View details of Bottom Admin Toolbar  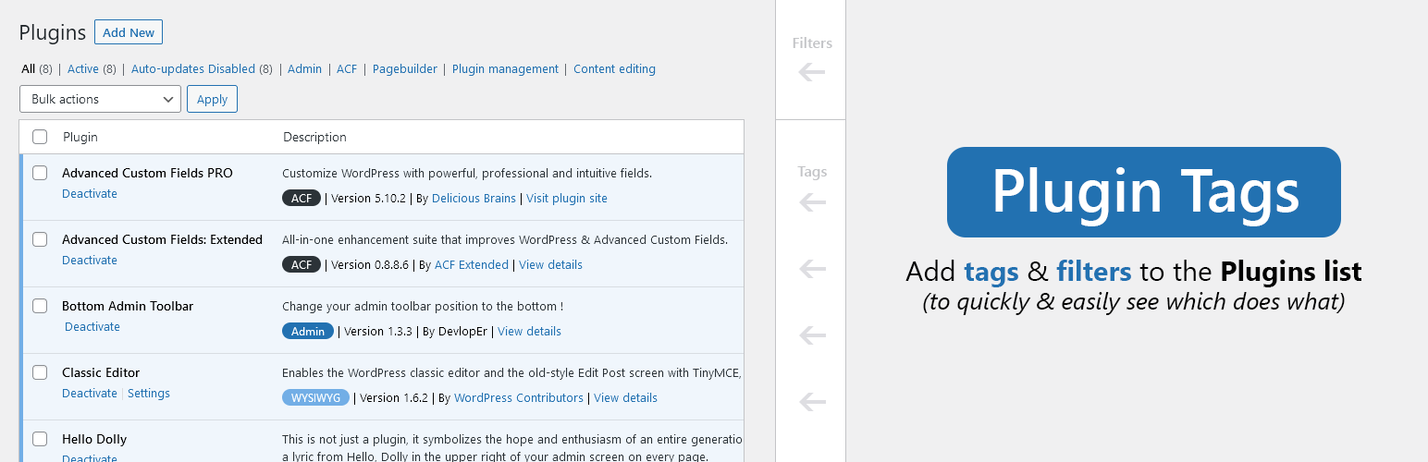pos(529,332)
